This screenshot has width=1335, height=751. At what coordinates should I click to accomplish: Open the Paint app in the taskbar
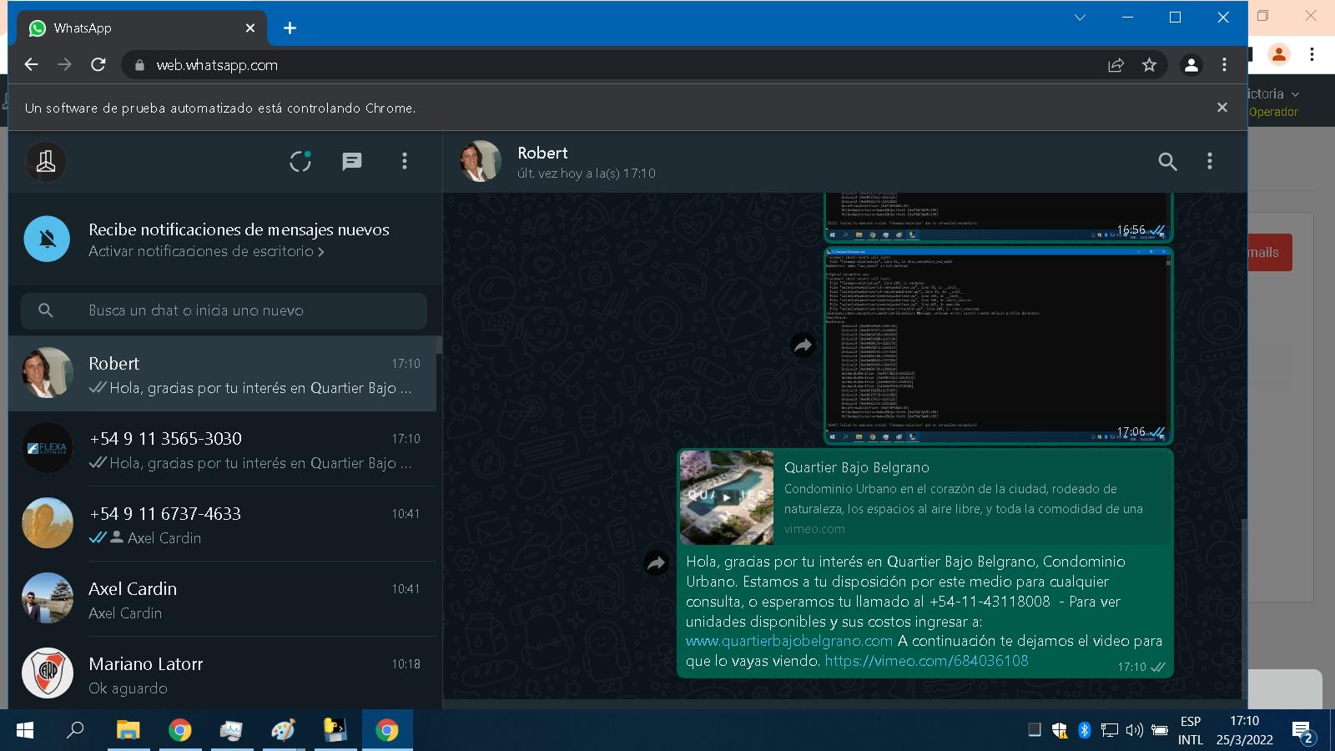tap(283, 730)
